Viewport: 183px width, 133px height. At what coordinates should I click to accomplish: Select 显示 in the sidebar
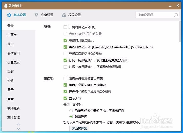18,90
